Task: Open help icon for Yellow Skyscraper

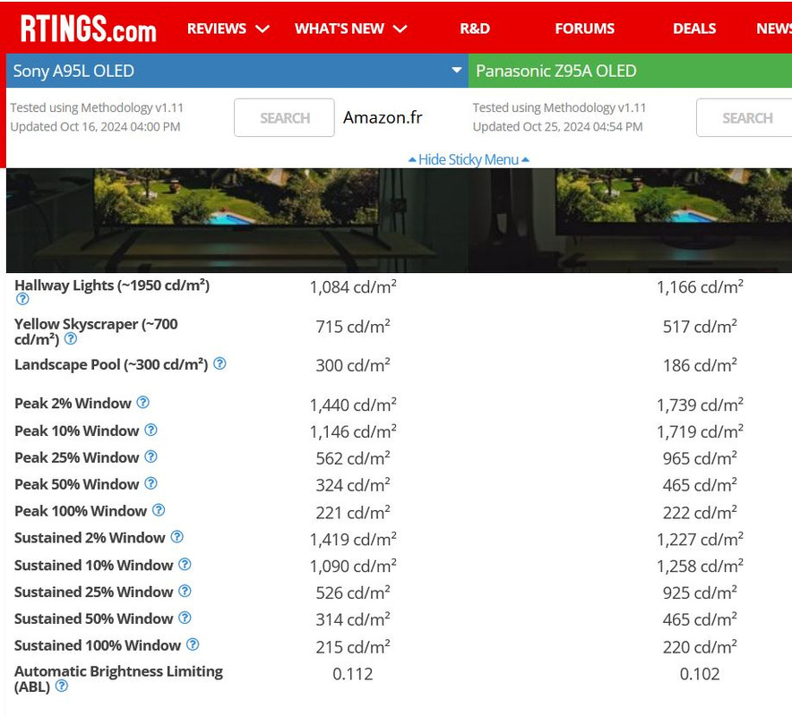Action: (x=71, y=338)
